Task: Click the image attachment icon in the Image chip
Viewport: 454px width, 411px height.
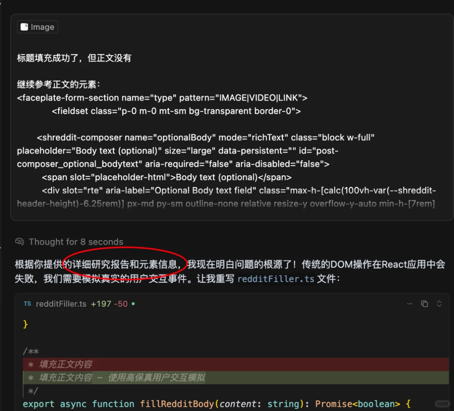Action: [24, 27]
